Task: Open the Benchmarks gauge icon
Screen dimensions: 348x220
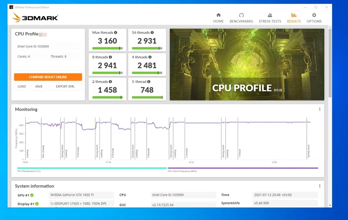Action: 241,15
